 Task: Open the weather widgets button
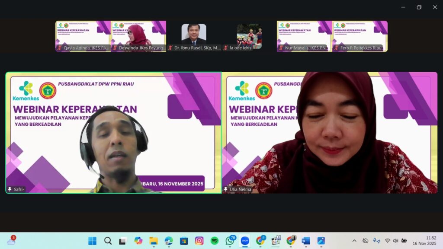point(11,241)
